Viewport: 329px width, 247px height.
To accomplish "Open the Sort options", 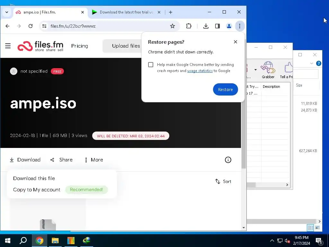I will (x=223, y=181).
